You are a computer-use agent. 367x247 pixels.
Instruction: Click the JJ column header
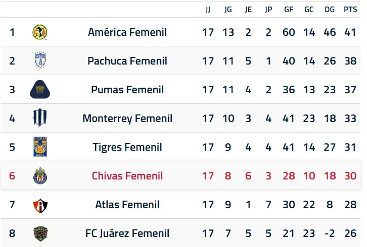tap(208, 10)
